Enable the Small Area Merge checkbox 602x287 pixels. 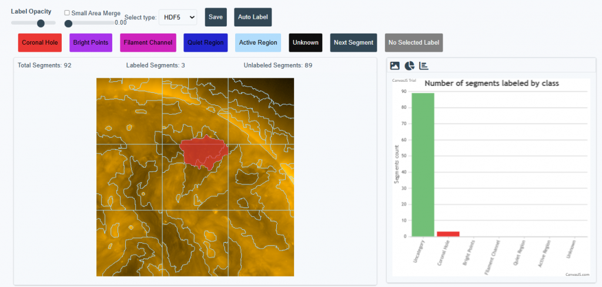(x=67, y=13)
